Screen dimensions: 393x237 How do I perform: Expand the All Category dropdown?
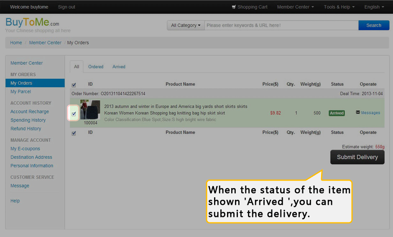(186, 25)
